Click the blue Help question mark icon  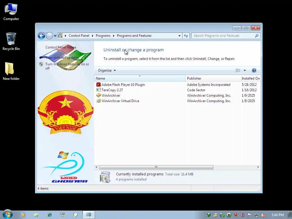254,70
